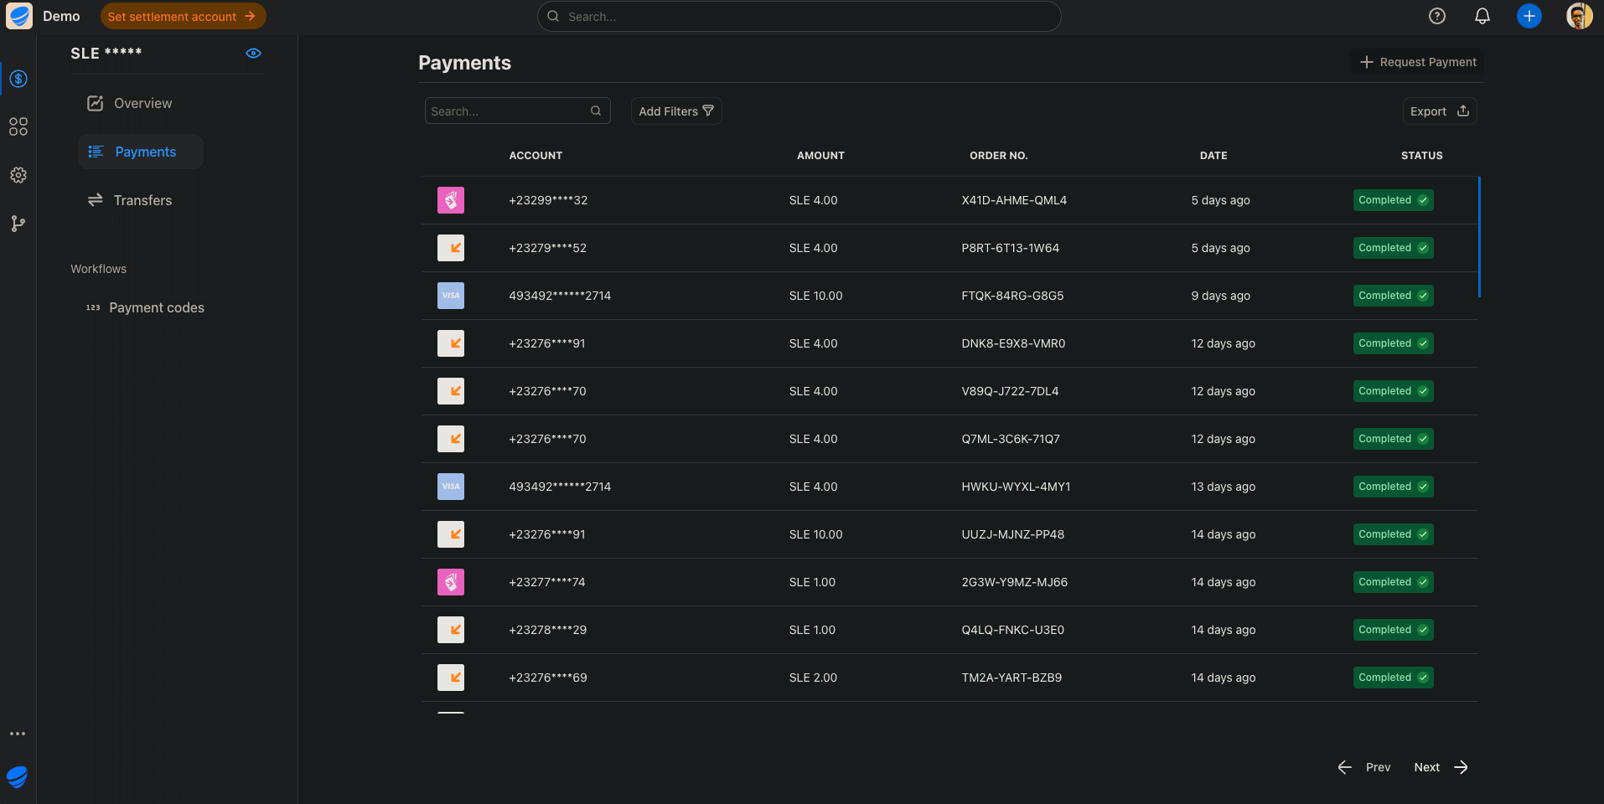
Task: Click the Visa icon for order HWKU-WYXL-4MY1
Action: [451, 487]
